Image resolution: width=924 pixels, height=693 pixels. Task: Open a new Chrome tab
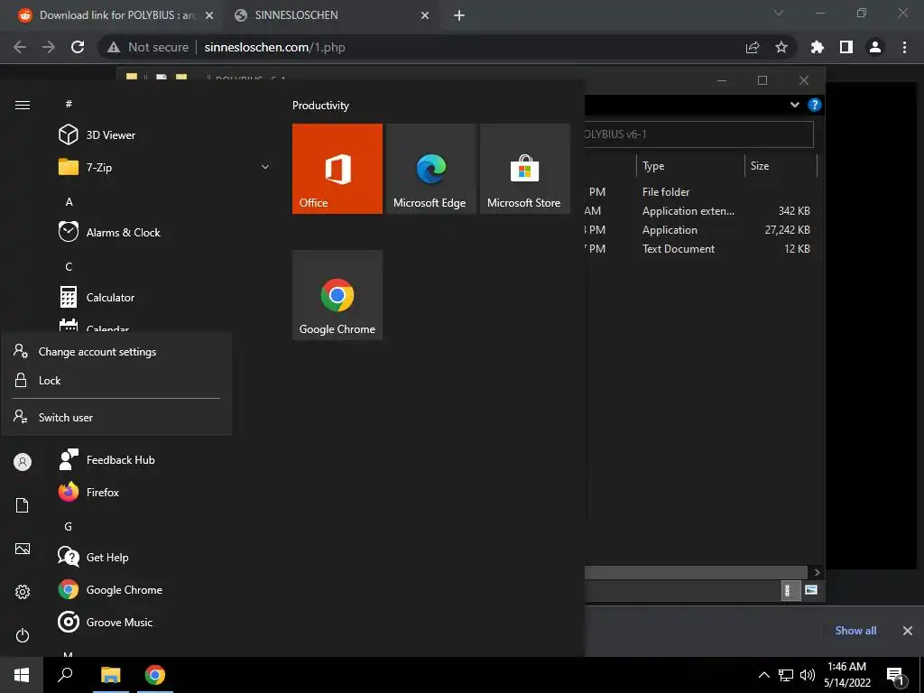[x=459, y=16]
